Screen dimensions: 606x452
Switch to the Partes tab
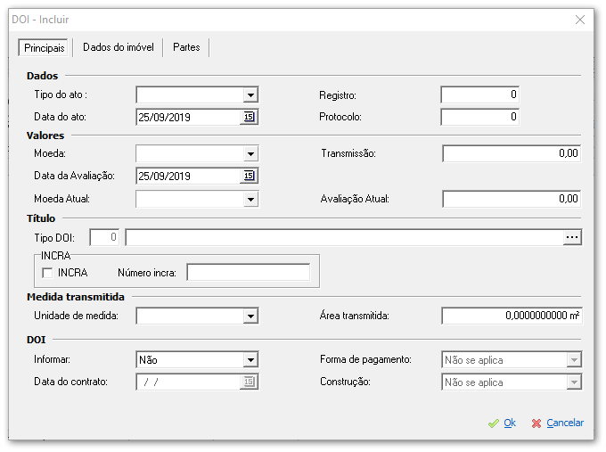[186, 47]
